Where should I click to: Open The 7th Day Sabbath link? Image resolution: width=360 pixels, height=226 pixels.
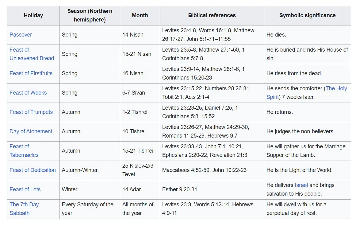[x=24, y=208]
